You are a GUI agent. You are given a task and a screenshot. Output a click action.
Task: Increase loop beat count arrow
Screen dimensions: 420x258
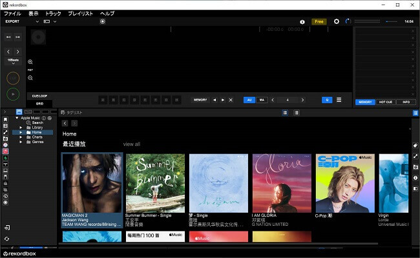[x=302, y=100]
